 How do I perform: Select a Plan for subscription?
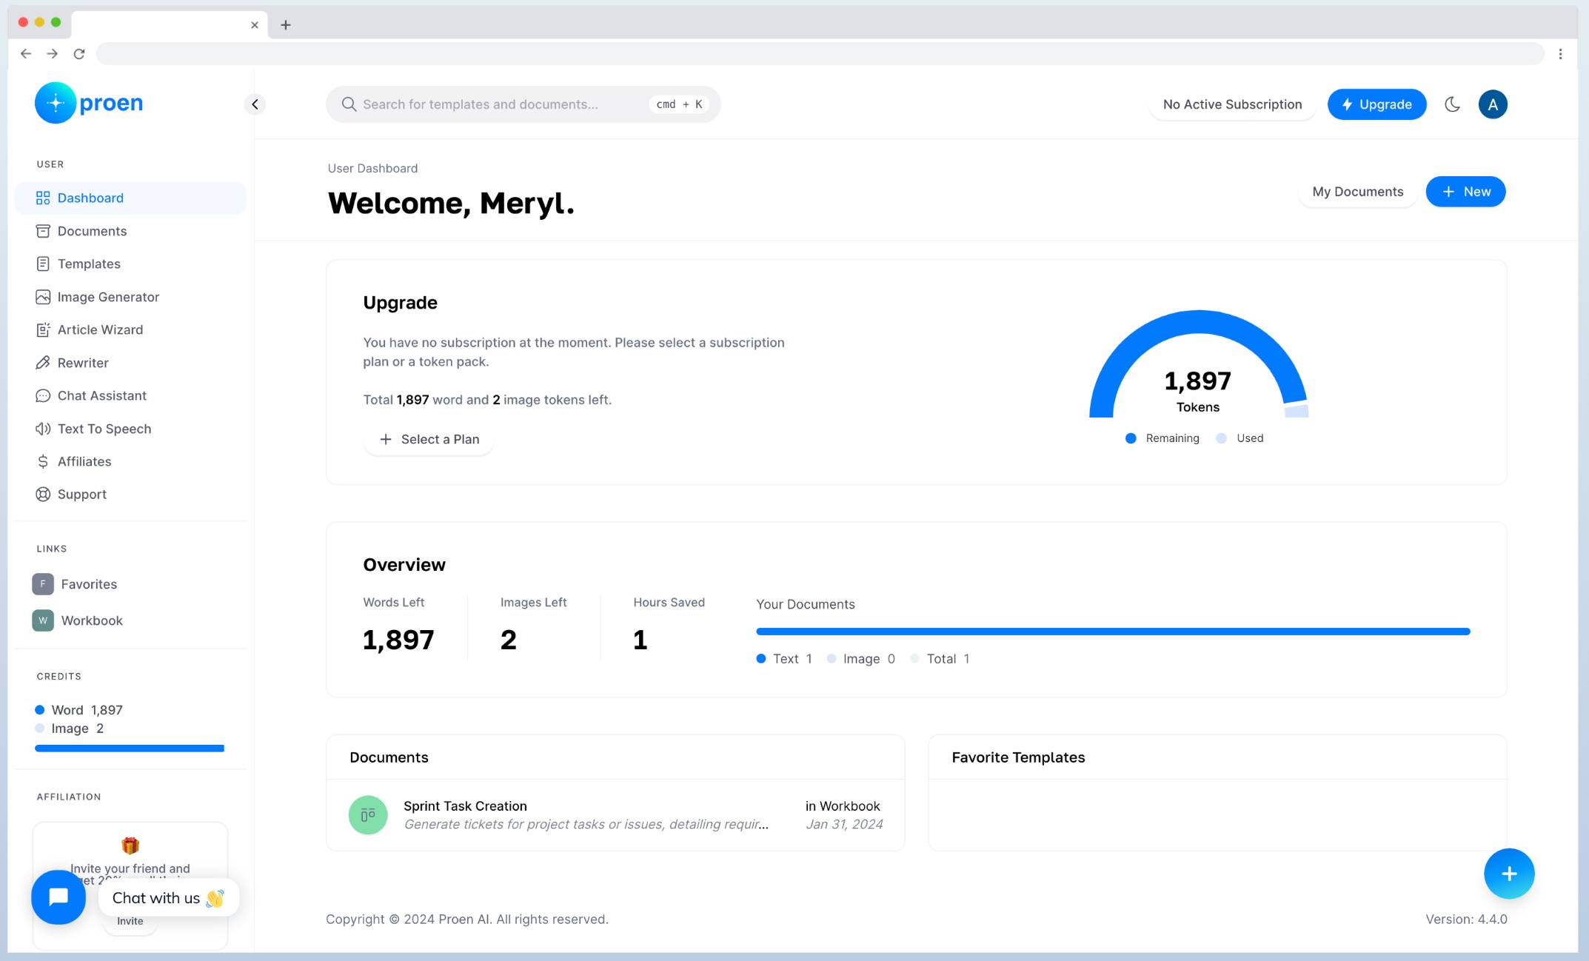point(429,439)
